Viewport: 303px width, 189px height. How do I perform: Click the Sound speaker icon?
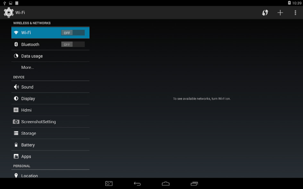tap(16, 87)
